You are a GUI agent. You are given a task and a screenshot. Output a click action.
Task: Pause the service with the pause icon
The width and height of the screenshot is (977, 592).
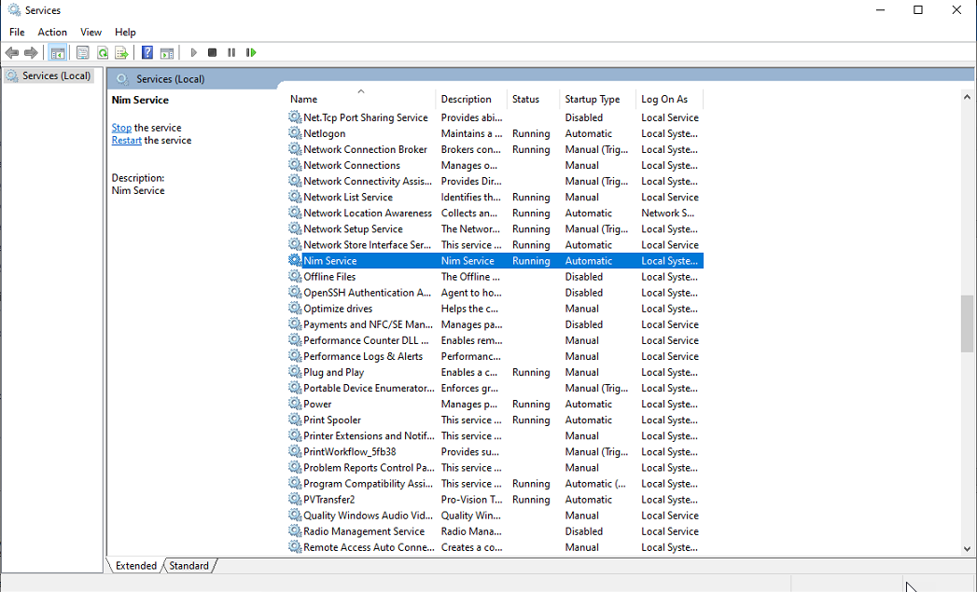click(230, 52)
